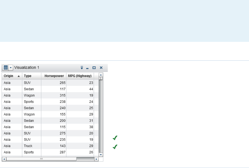Select the Horsepower value 238
Screen dimensions: 249x168
pos(63,102)
